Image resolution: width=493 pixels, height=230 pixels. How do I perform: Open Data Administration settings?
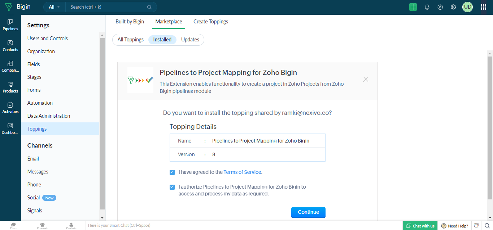[x=49, y=116]
